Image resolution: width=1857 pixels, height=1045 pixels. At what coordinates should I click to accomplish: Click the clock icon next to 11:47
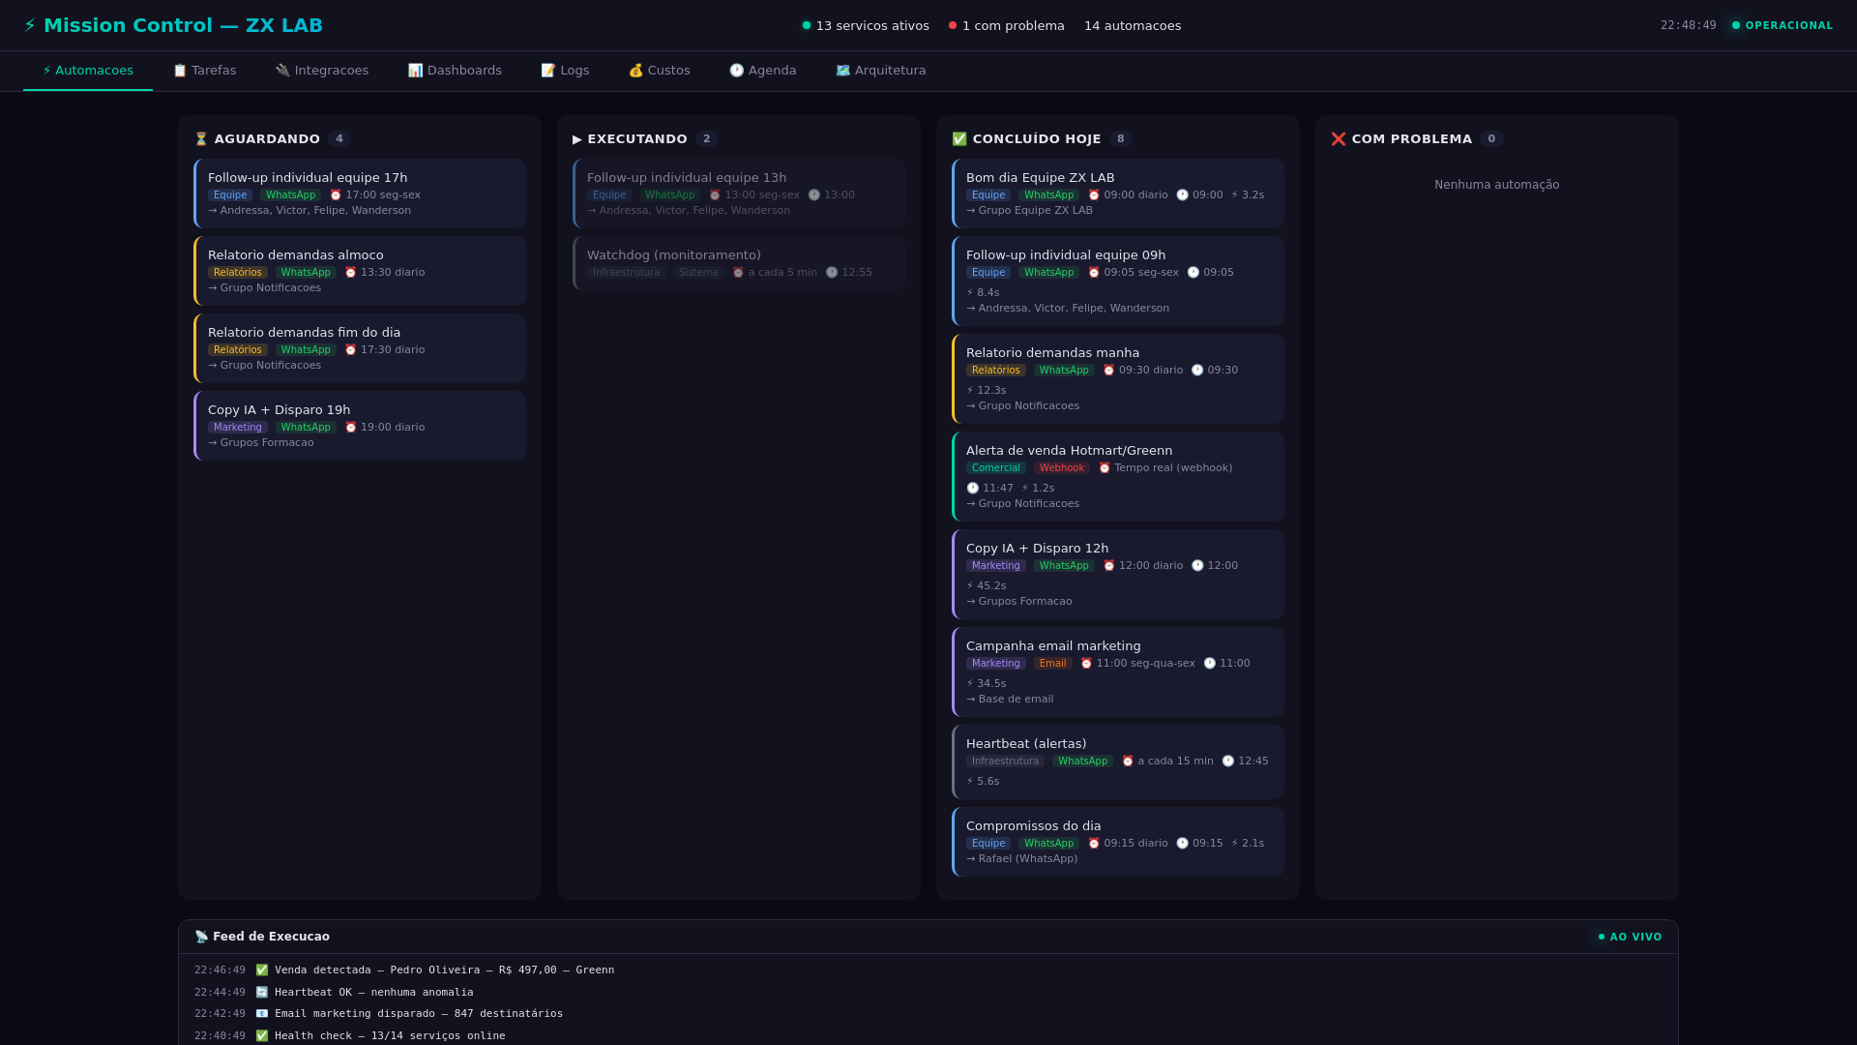(973, 489)
